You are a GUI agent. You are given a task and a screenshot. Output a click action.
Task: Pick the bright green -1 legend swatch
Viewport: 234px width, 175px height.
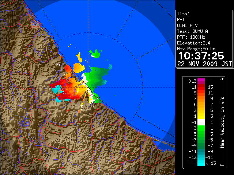point(201,128)
